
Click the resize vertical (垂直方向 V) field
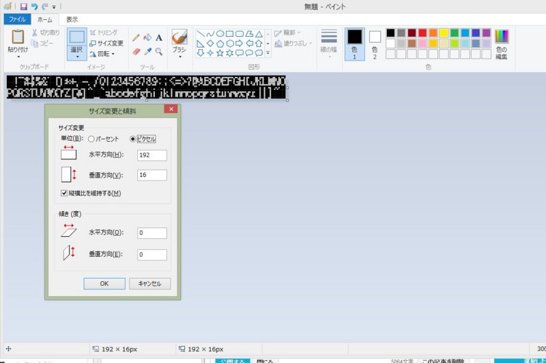pyautogui.click(x=152, y=175)
